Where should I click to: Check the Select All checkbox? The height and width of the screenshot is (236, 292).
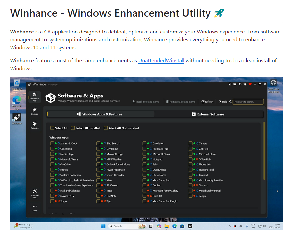pyautogui.click(x=52, y=128)
